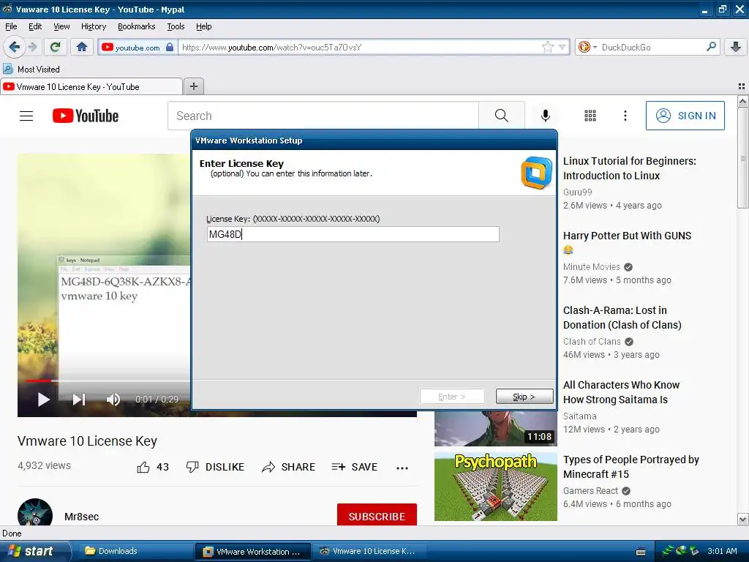Screen dimensions: 749x562
Task: Play the video with the play button
Action: click(43, 400)
